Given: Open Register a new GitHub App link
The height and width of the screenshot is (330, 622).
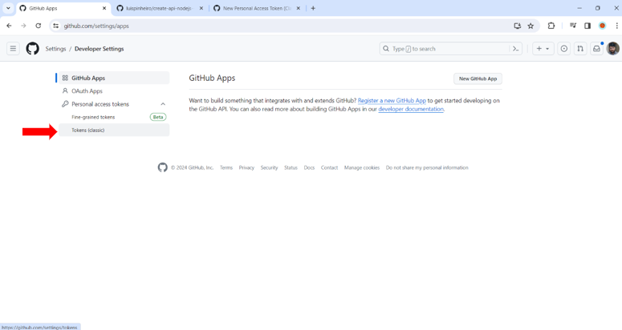Looking at the screenshot, I should (392, 100).
